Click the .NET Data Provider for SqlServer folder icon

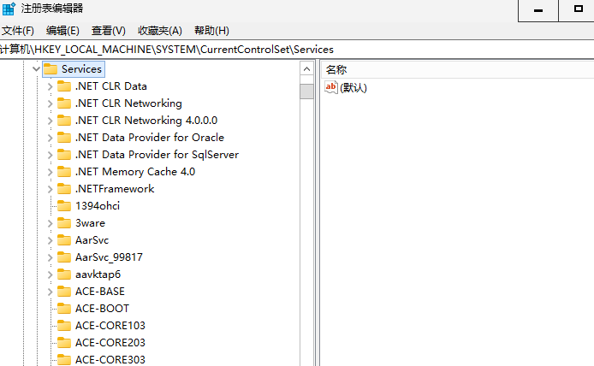(64, 155)
